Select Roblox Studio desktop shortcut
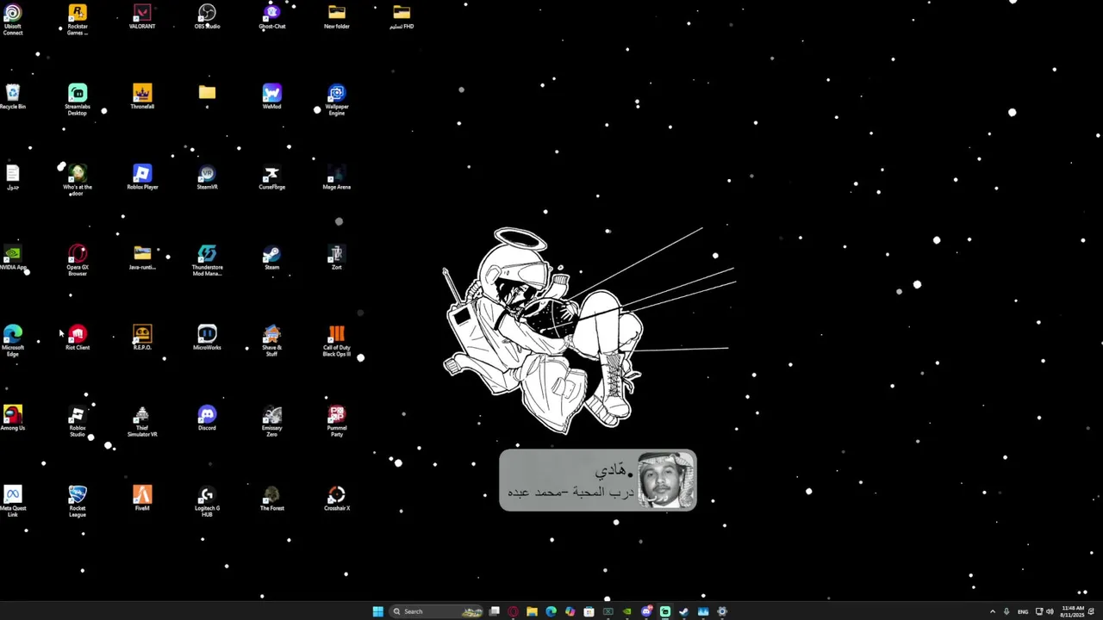This screenshot has width=1103, height=620. point(78,420)
